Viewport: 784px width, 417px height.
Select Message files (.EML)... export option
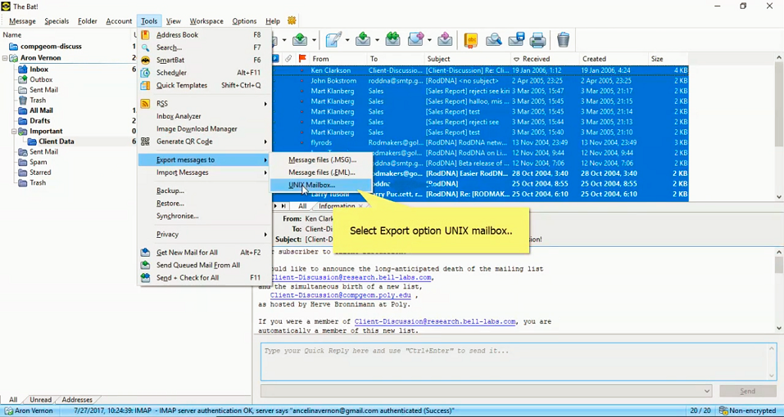pos(320,173)
